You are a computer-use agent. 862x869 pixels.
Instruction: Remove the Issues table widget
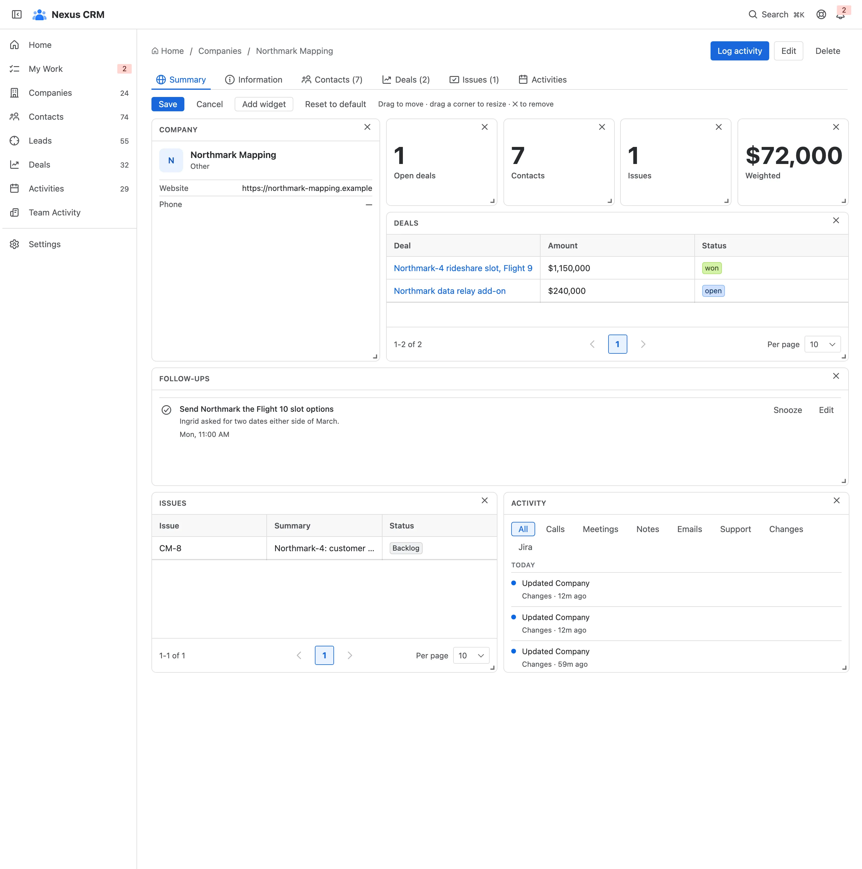coord(485,501)
